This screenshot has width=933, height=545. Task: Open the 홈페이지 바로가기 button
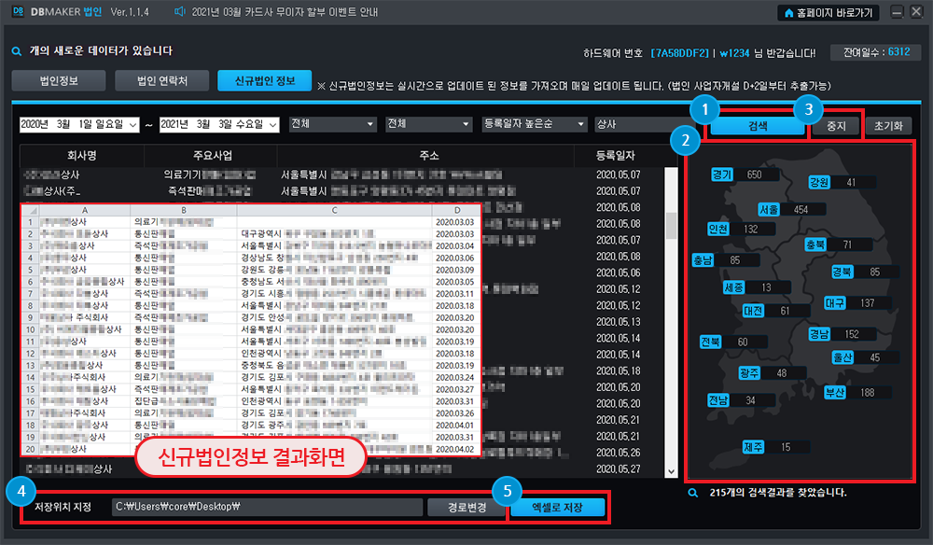tap(829, 12)
